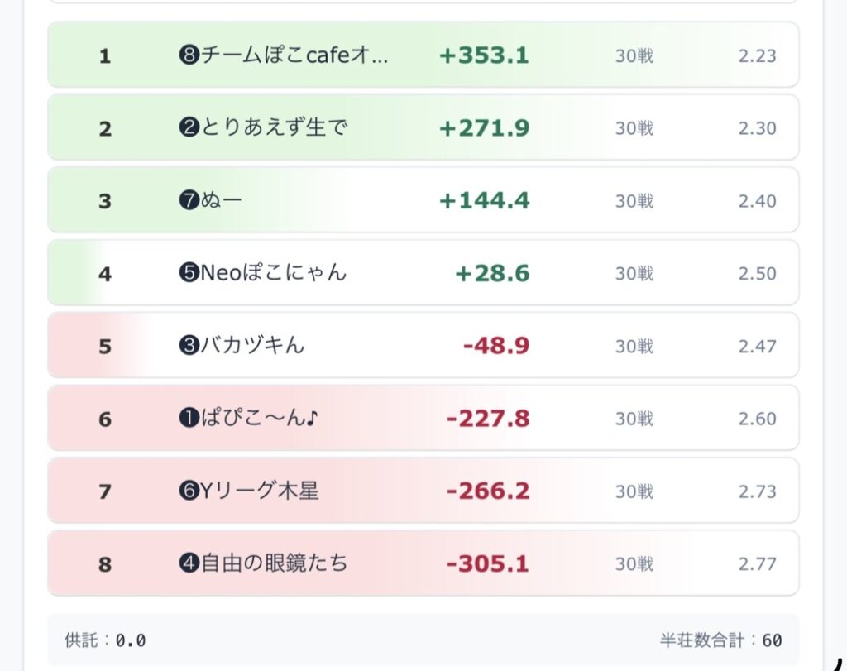Select the +28.6 score value

click(x=492, y=273)
